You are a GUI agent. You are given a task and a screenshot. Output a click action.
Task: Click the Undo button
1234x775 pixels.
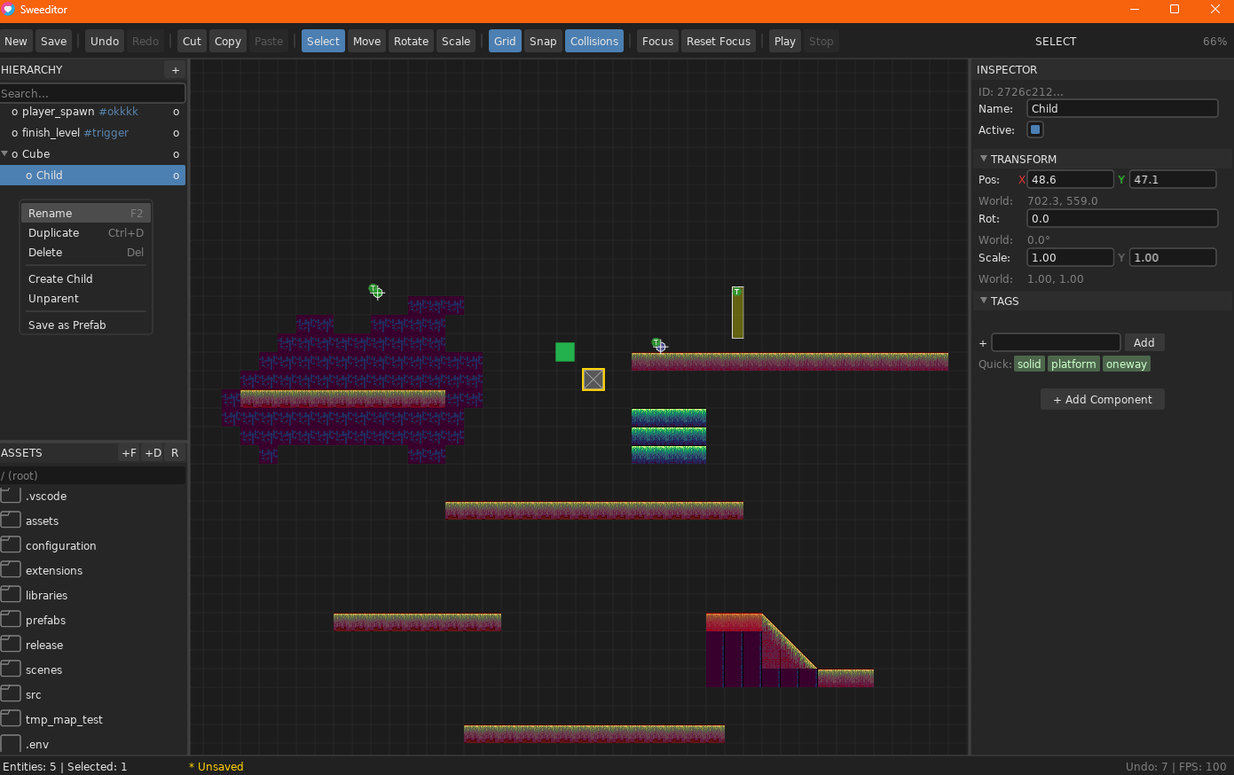pos(105,42)
